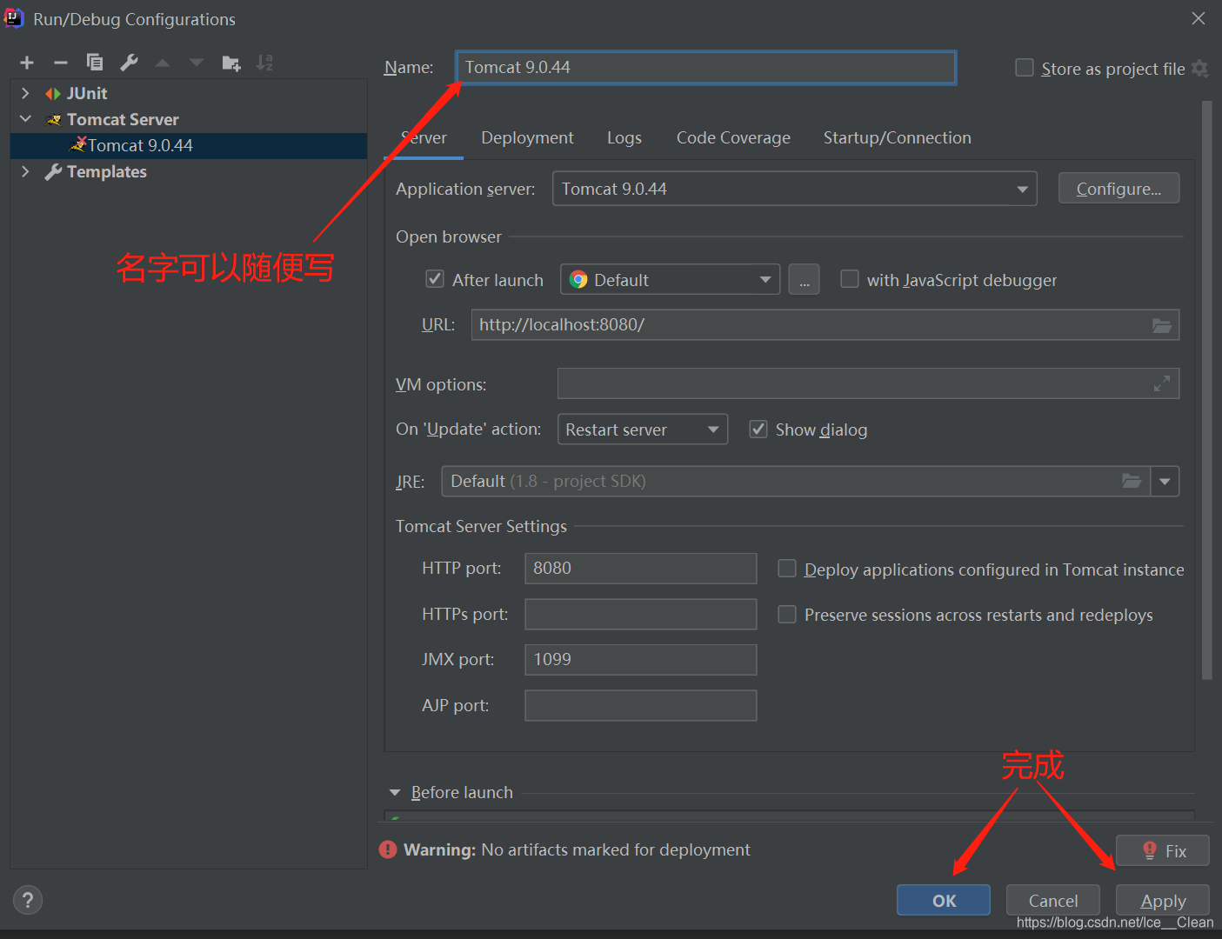Viewport: 1222px width, 939px height.
Task: Click HTTP port field 8080
Action: [640, 568]
